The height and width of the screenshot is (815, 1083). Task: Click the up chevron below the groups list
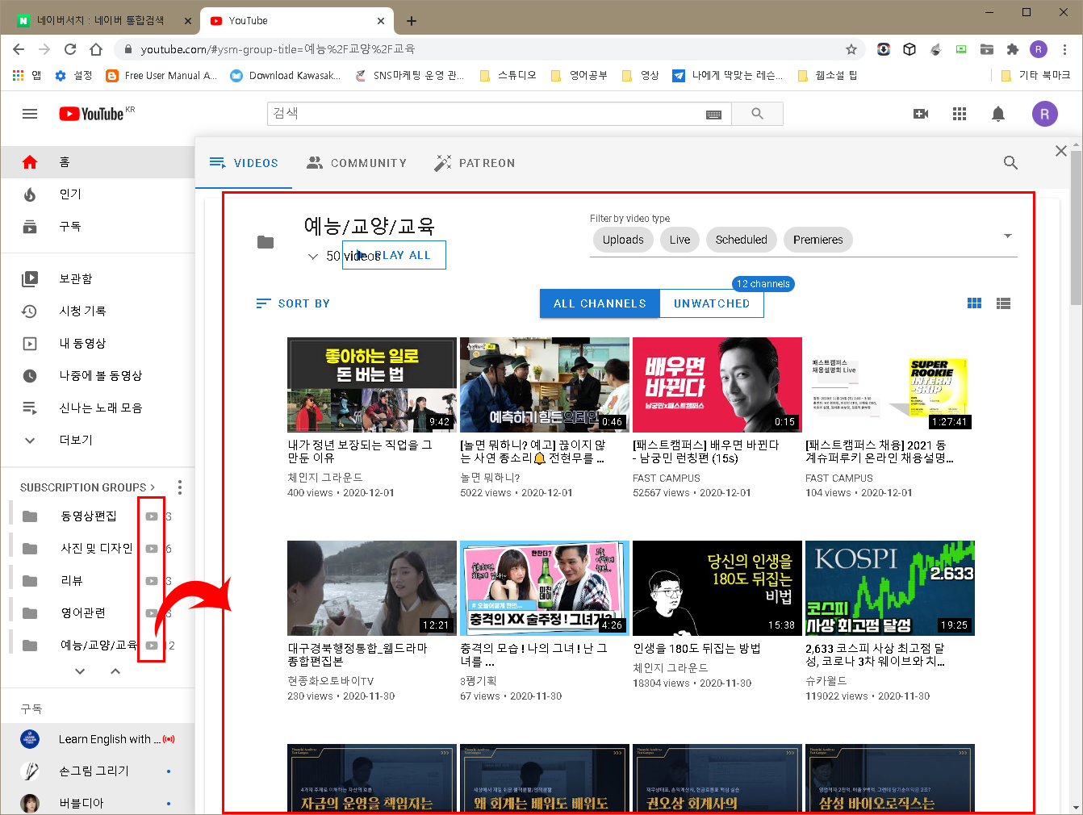(115, 671)
